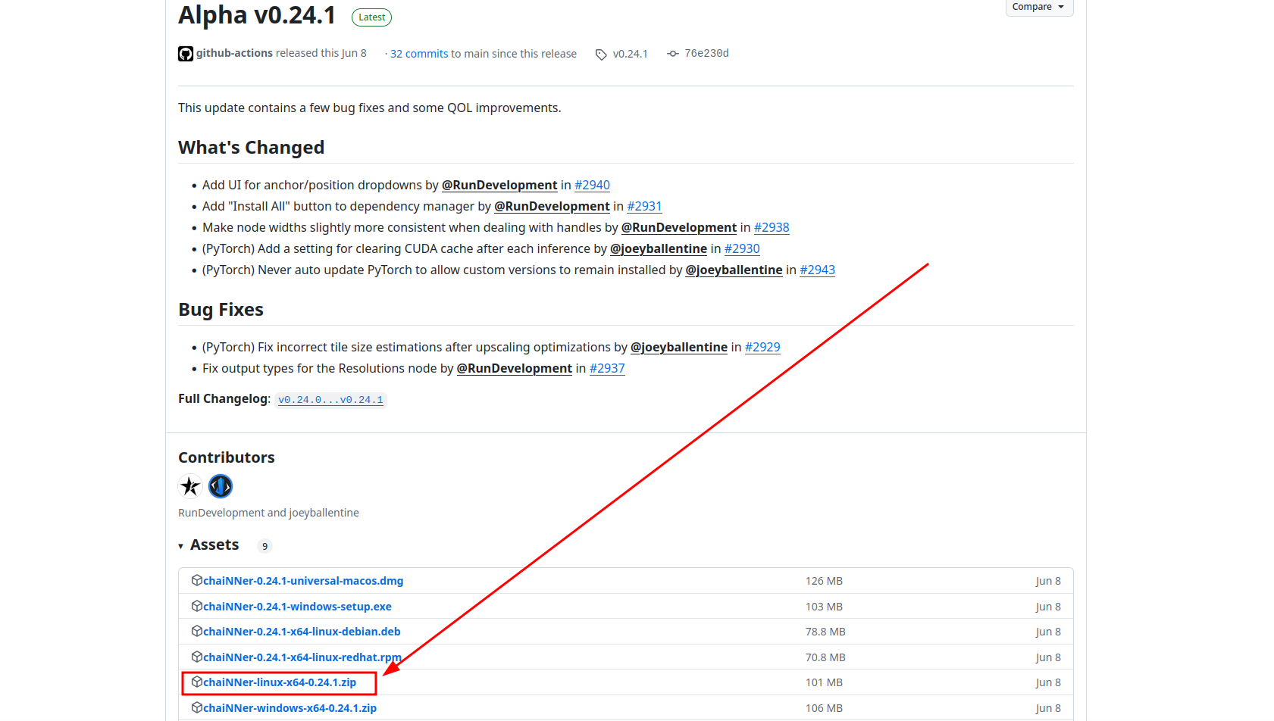Screen dimensions: 1274x721
Task: Click package icon for universal-macos.dmg
Action: (197, 580)
